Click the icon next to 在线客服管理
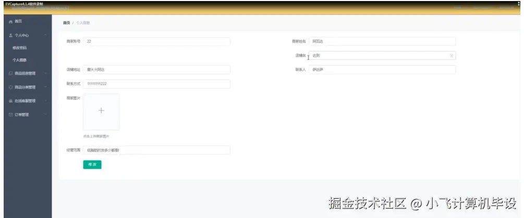 tap(10, 101)
